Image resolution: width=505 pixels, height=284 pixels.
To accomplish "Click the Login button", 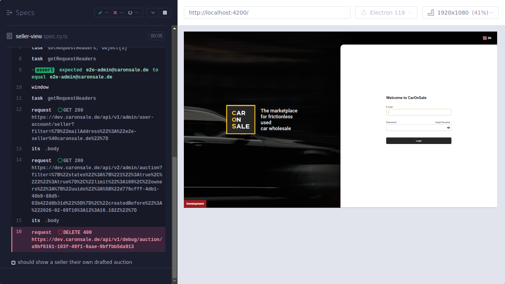I will click(418, 140).
